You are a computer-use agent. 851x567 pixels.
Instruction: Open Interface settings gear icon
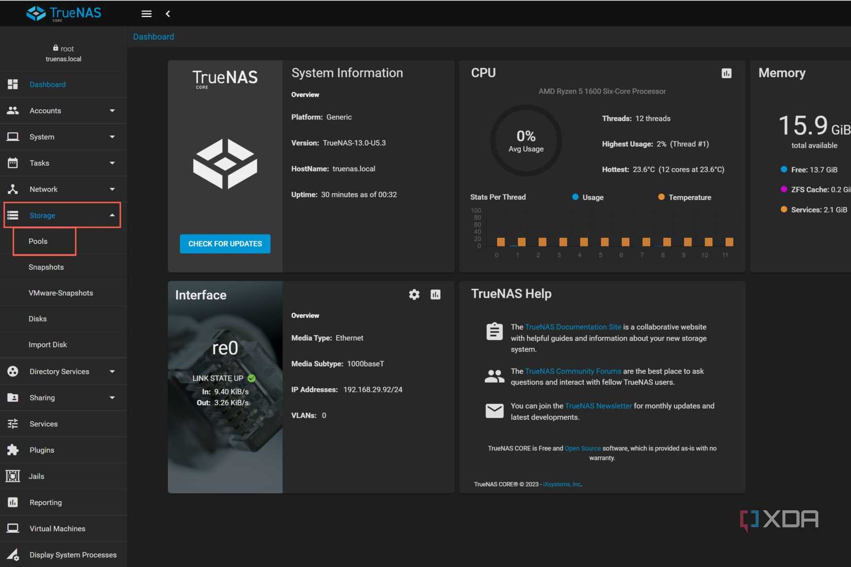tap(414, 294)
